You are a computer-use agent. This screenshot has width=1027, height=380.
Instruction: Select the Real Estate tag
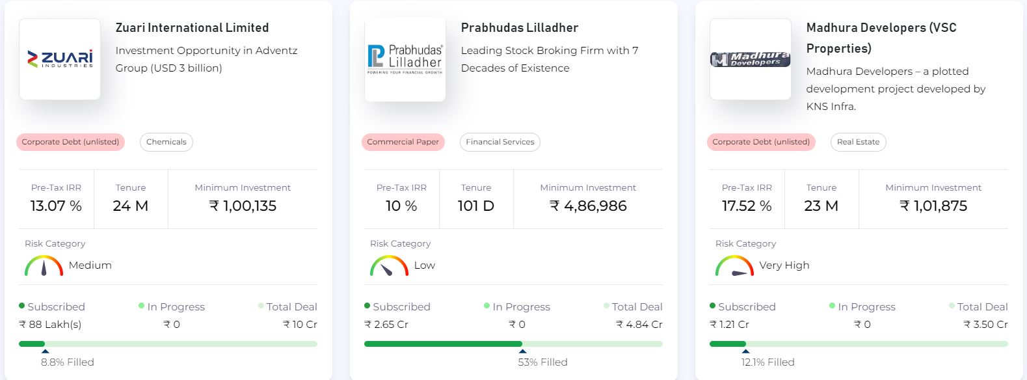(858, 142)
